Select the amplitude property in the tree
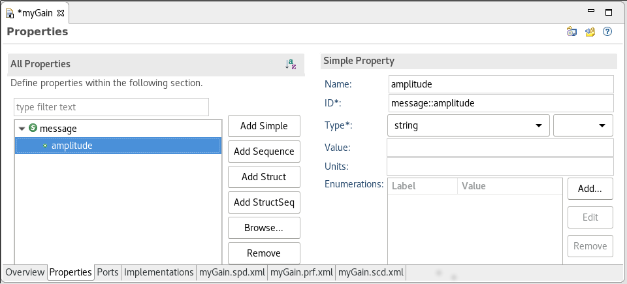 coord(72,146)
